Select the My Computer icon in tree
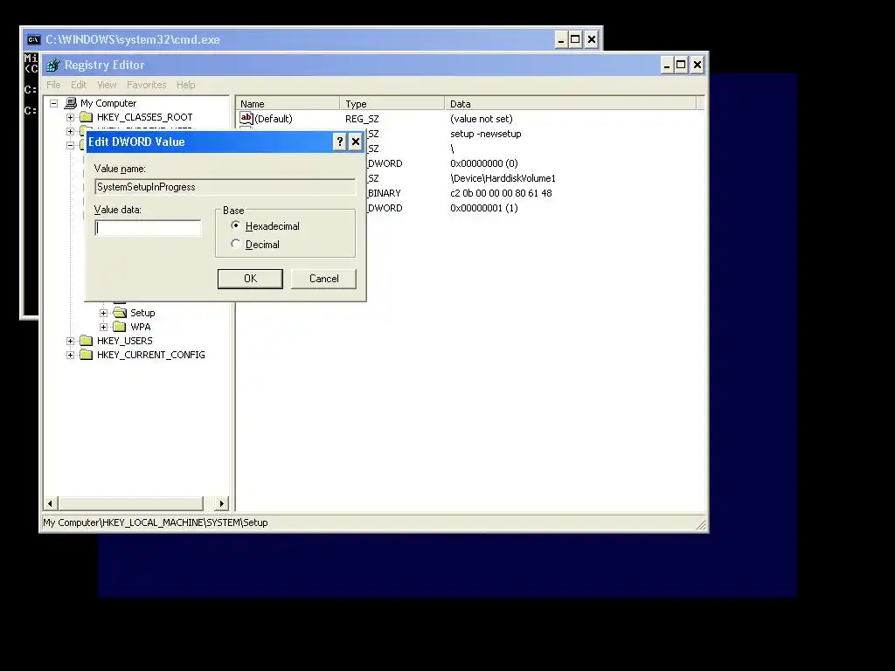Screen dimensions: 895x671 [x=70, y=103]
